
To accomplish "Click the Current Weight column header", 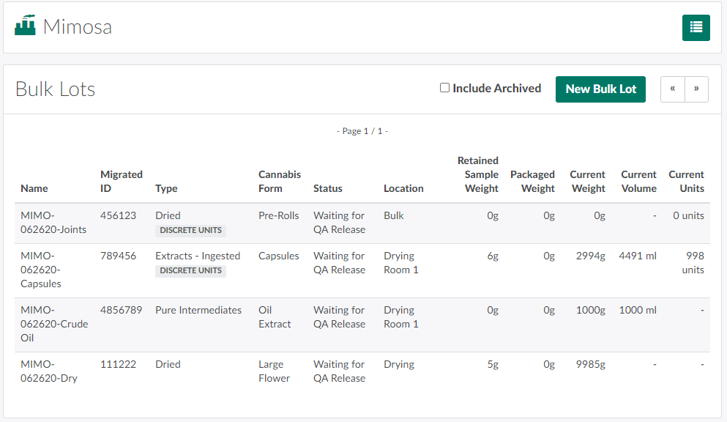I will point(588,182).
